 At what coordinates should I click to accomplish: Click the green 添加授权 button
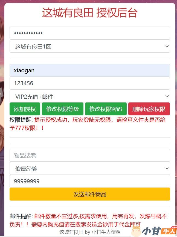click(x=25, y=109)
